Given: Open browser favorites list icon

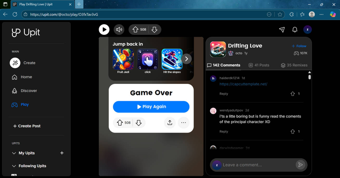Looking at the screenshot, I should pos(302,15).
